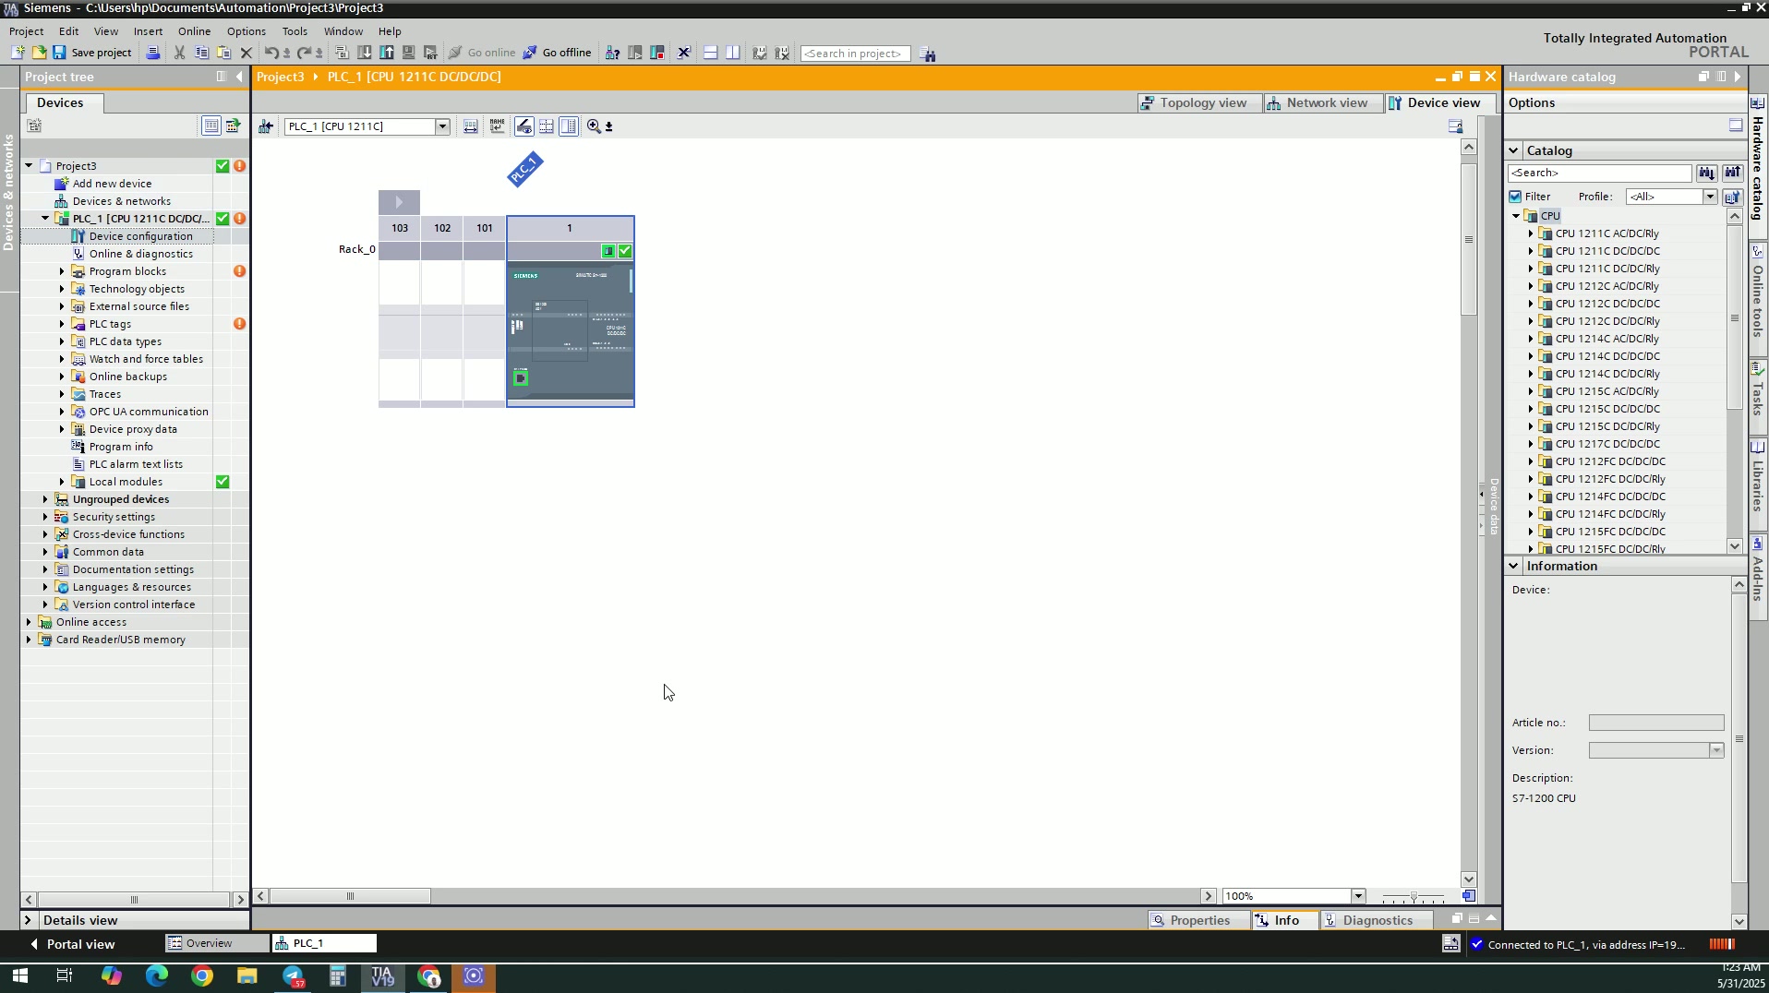The height and width of the screenshot is (993, 1769).
Task: Toggle the Project tree details list view button
Action: [x=211, y=126]
